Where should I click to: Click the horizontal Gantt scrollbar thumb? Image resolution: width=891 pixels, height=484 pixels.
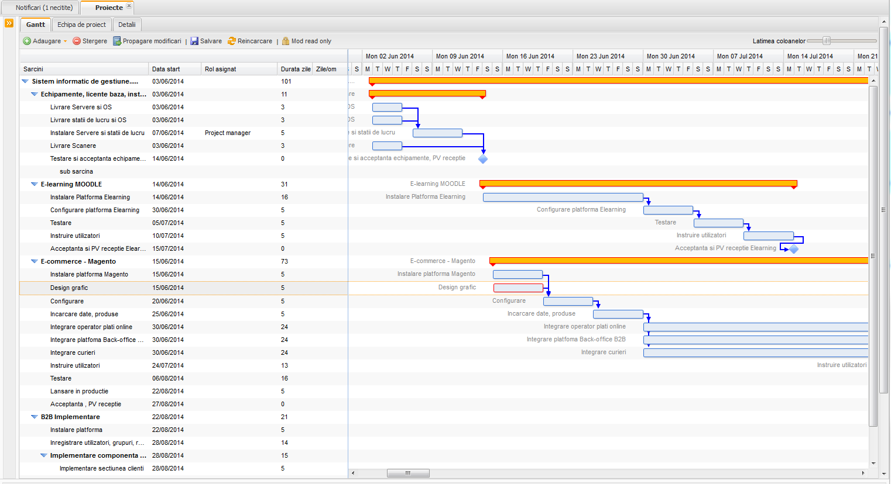pyautogui.click(x=408, y=473)
